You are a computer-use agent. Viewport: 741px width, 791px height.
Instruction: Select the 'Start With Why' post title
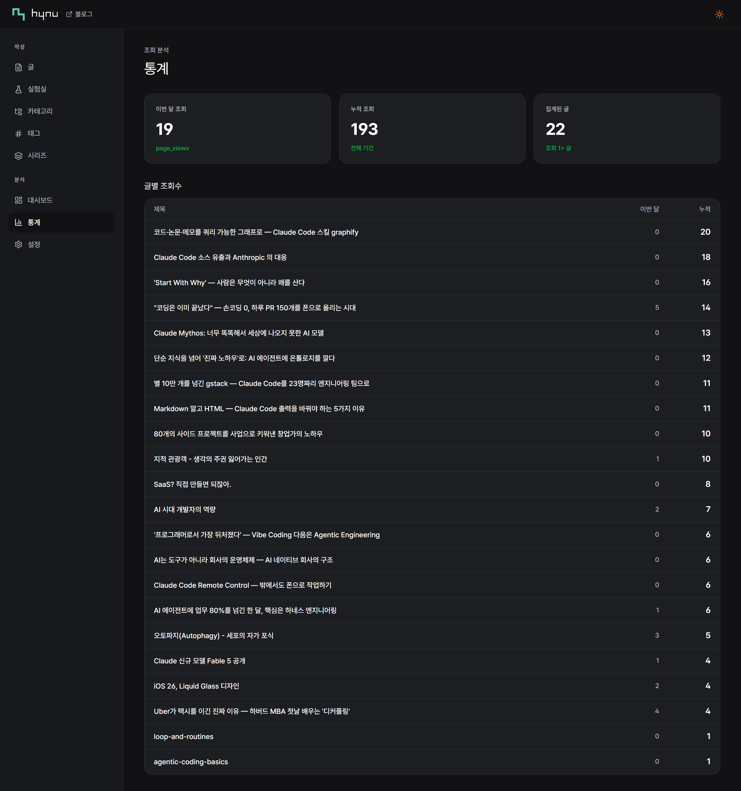[x=229, y=283]
